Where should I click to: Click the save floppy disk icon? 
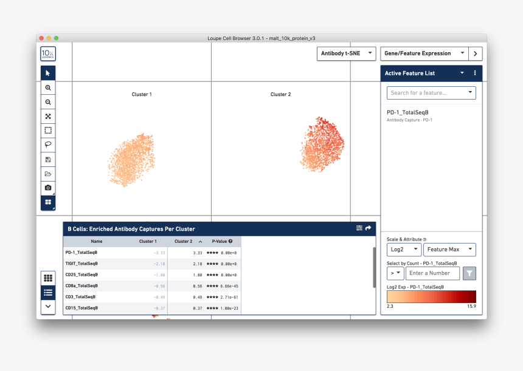[48, 160]
